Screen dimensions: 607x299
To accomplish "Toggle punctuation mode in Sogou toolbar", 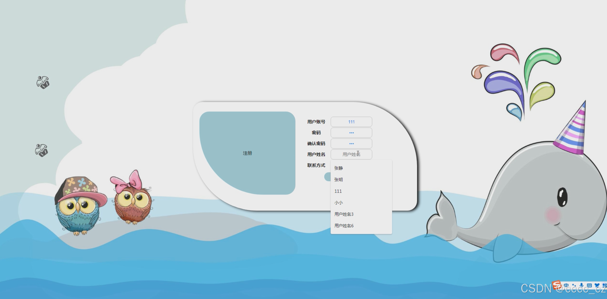I will tap(574, 285).
